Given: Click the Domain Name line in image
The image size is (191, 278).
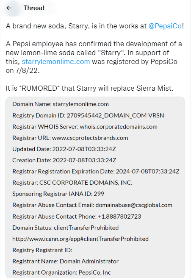Looking at the screenshot, I should coord(61,104).
